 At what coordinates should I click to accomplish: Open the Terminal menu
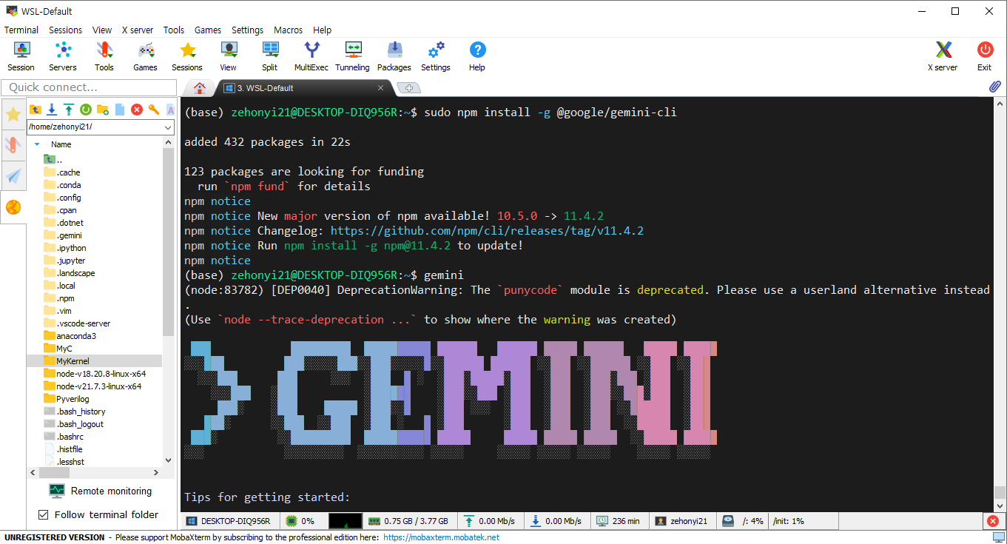(21, 30)
